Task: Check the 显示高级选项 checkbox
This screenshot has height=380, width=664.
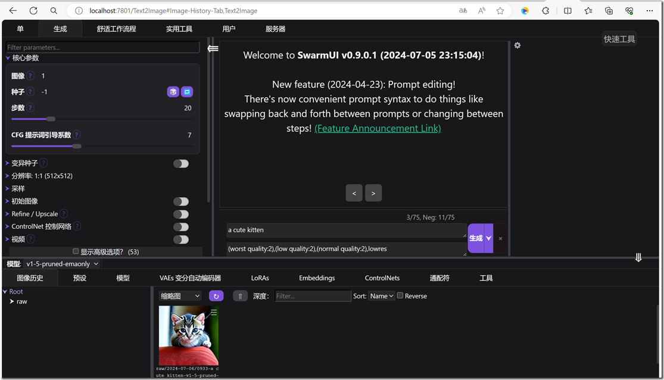Action: [x=76, y=251]
